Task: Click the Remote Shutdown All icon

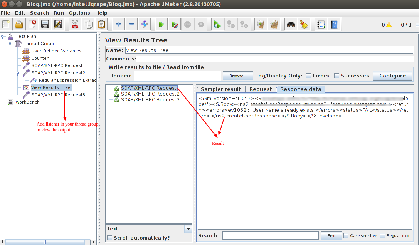Action: click(x=244, y=25)
